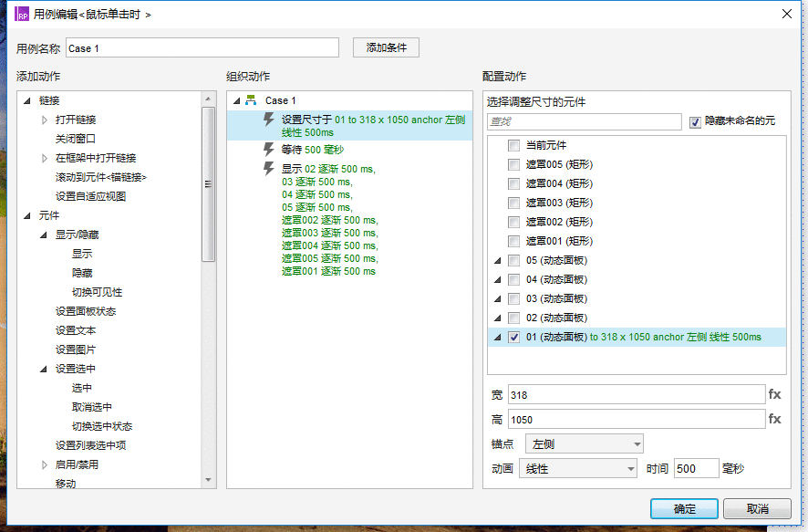The image size is (808, 532).
Task: Select the 设置面板状态 action
Action: point(86,311)
